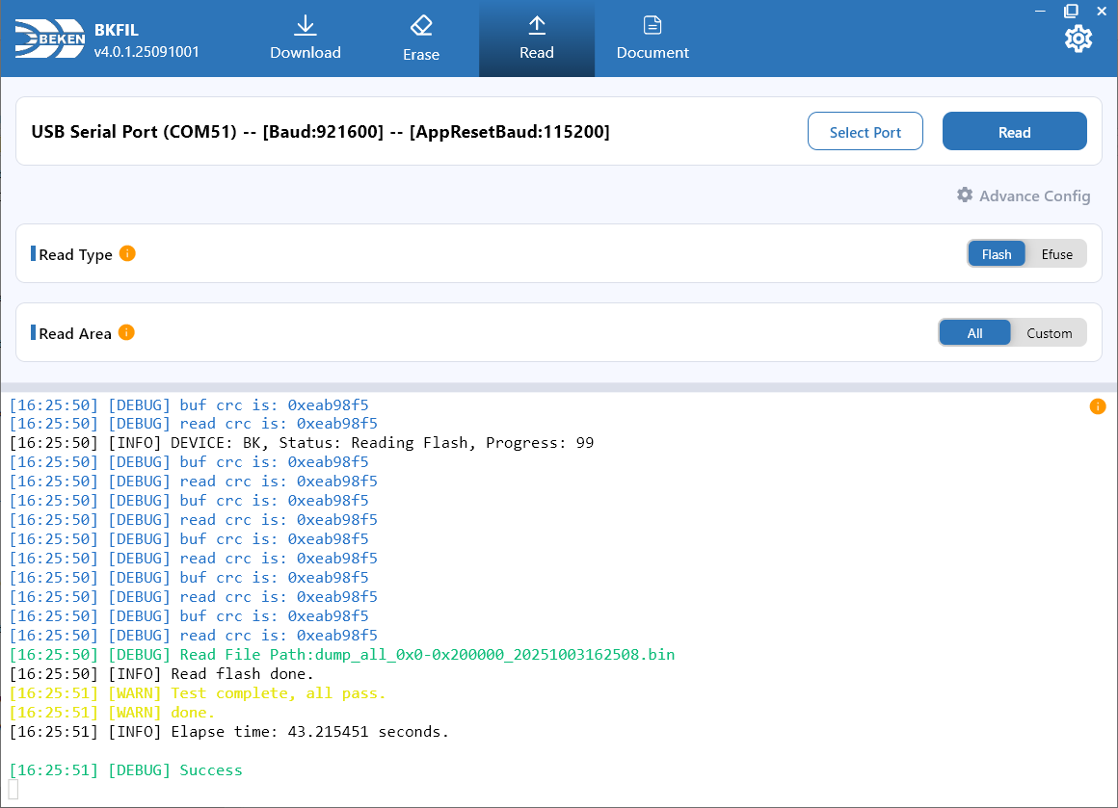Close the BKFIL window
The width and height of the screenshot is (1118, 808).
tap(1102, 11)
